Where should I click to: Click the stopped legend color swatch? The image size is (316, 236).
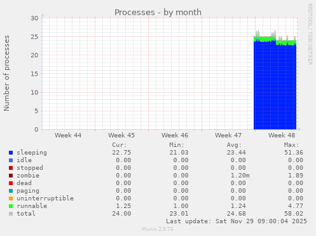11,168
